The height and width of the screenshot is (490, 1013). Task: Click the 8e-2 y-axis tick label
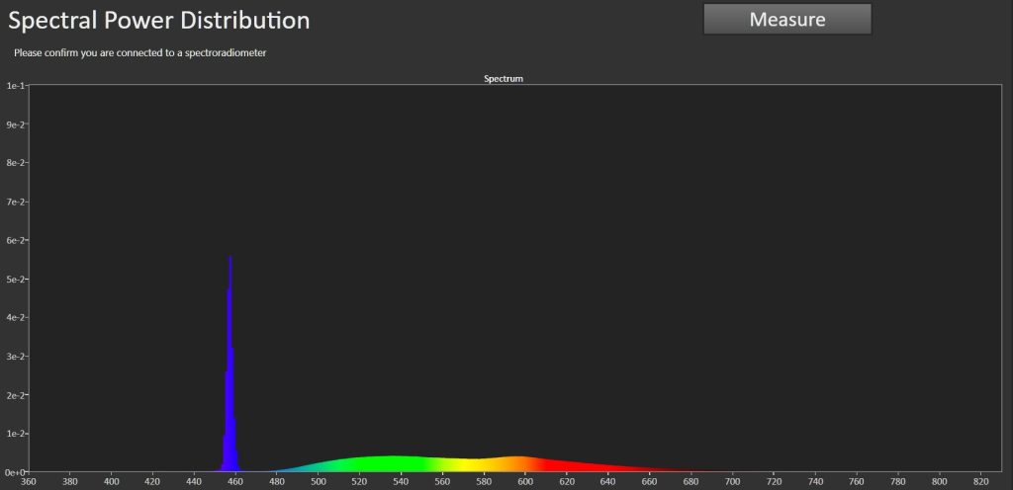coord(15,163)
